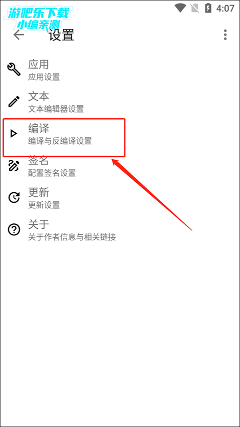Tap the 关于作者信息与相关链接 description
The width and height of the screenshot is (240, 427).
(72, 237)
